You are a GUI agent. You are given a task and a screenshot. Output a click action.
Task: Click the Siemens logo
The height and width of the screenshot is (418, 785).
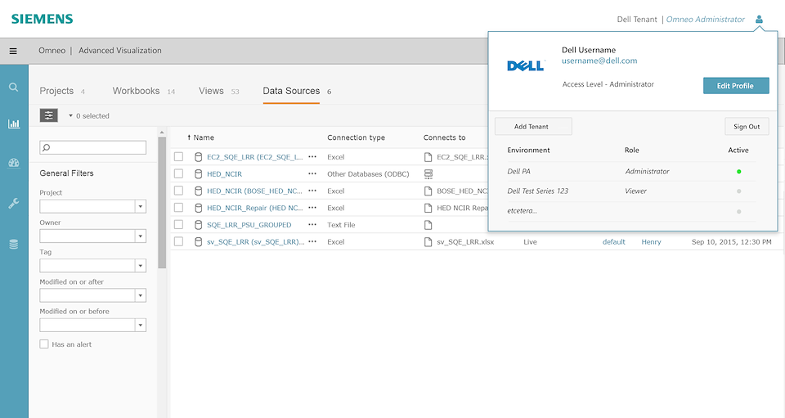(x=42, y=19)
